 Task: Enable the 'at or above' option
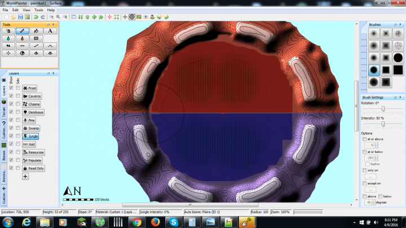[365, 139]
